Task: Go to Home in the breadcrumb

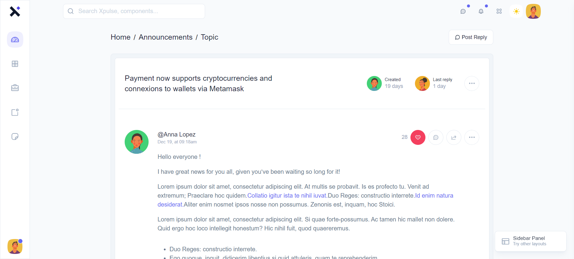Action: (120, 37)
